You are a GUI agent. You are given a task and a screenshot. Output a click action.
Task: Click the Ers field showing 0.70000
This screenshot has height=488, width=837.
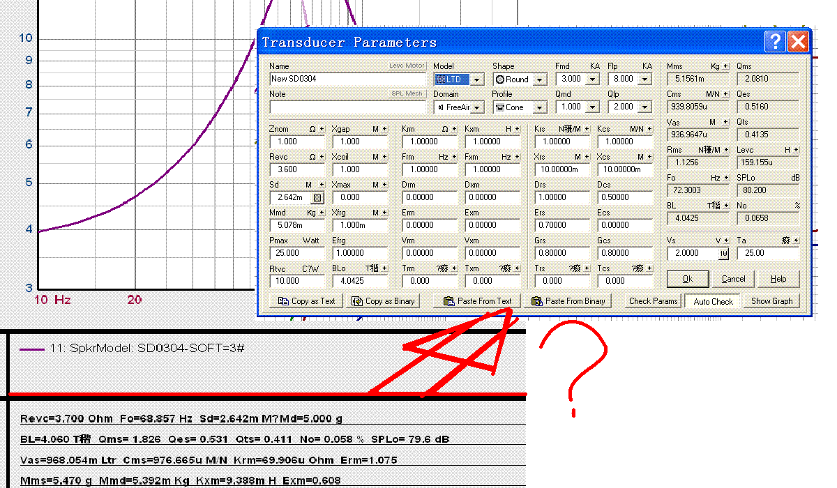click(x=562, y=225)
